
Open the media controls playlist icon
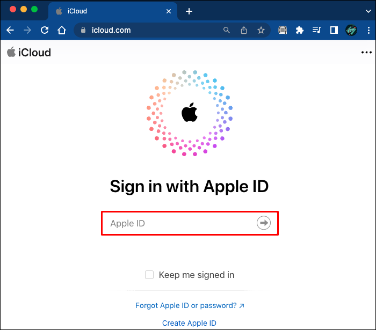point(316,30)
